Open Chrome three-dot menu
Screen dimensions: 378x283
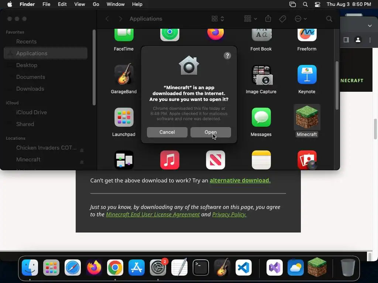pyautogui.click(x=370, y=40)
